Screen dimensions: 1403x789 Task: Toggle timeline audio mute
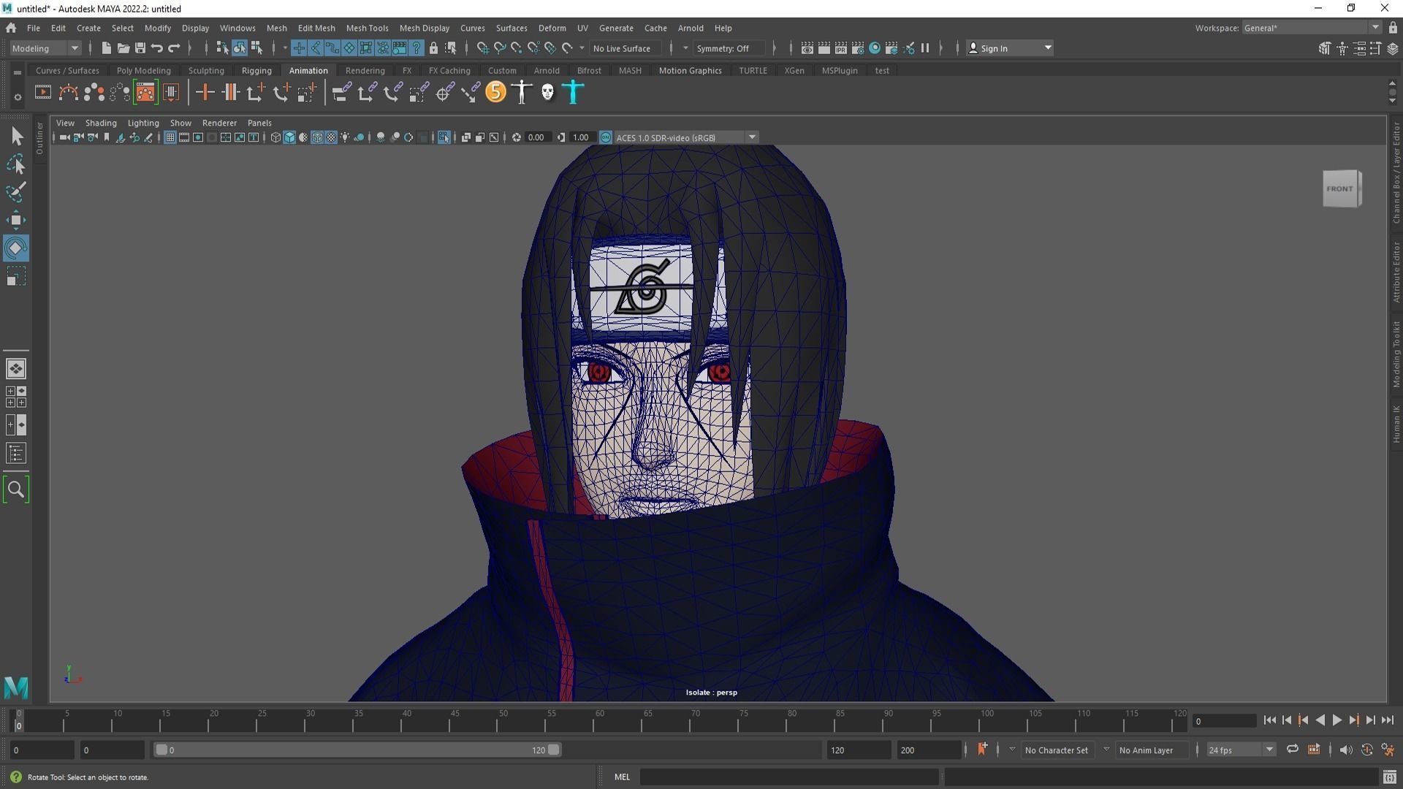tap(1345, 750)
